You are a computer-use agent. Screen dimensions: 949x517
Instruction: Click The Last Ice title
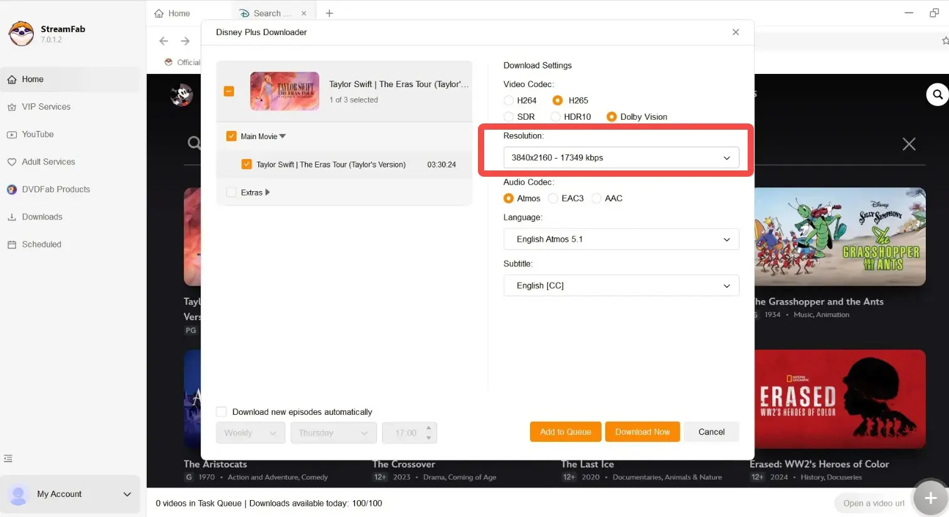pyautogui.click(x=588, y=464)
